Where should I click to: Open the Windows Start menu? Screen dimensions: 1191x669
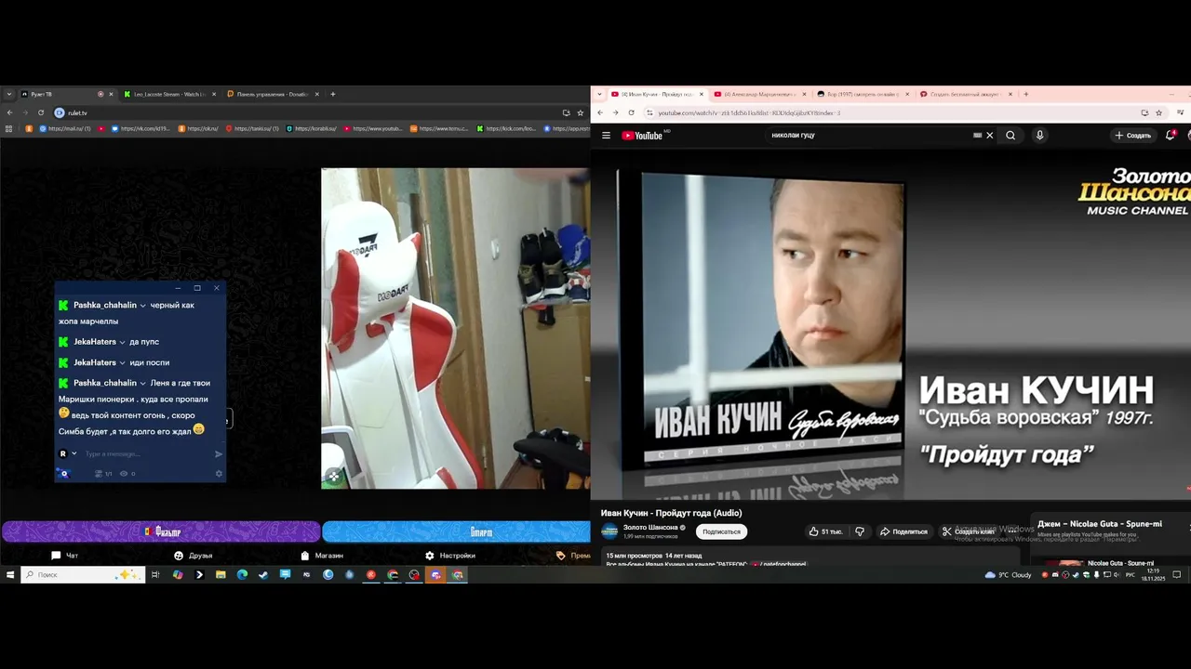click(x=10, y=575)
